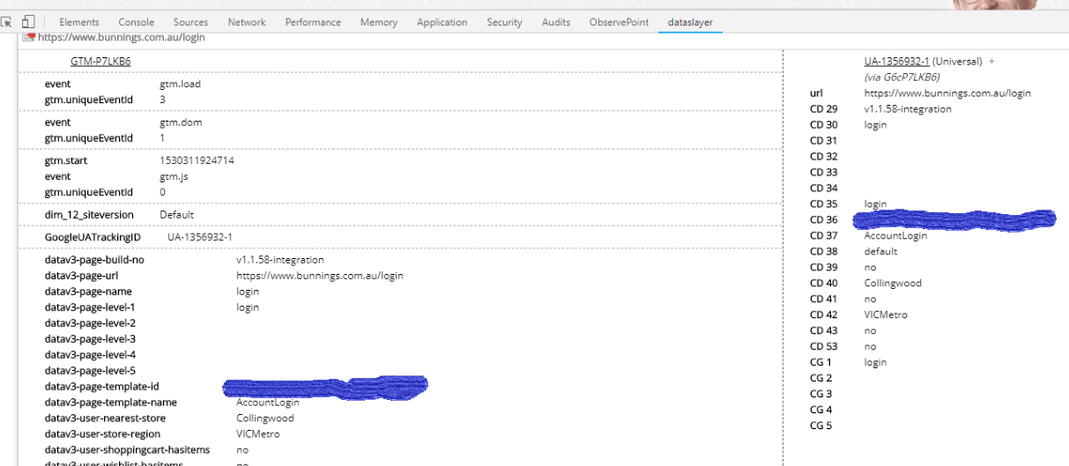
Task: Select the datav3-page-level-3 key
Action: (x=90, y=339)
